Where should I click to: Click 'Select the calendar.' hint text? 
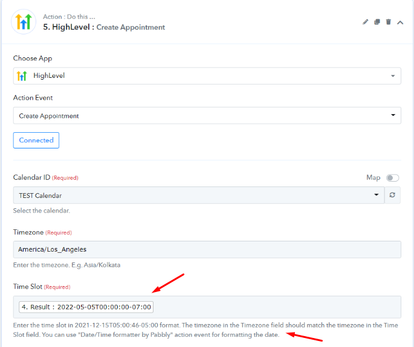(42, 211)
